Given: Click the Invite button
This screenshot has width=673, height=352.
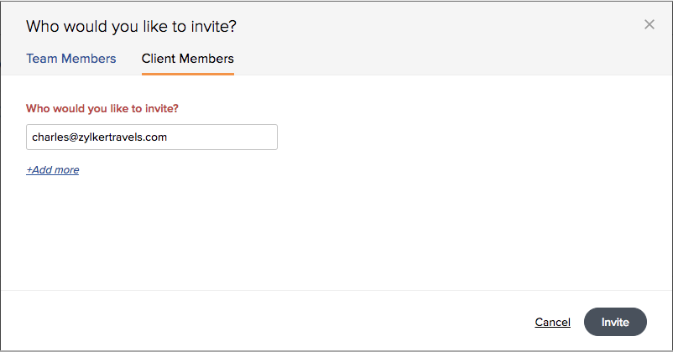Looking at the screenshot, I should 615,322.
